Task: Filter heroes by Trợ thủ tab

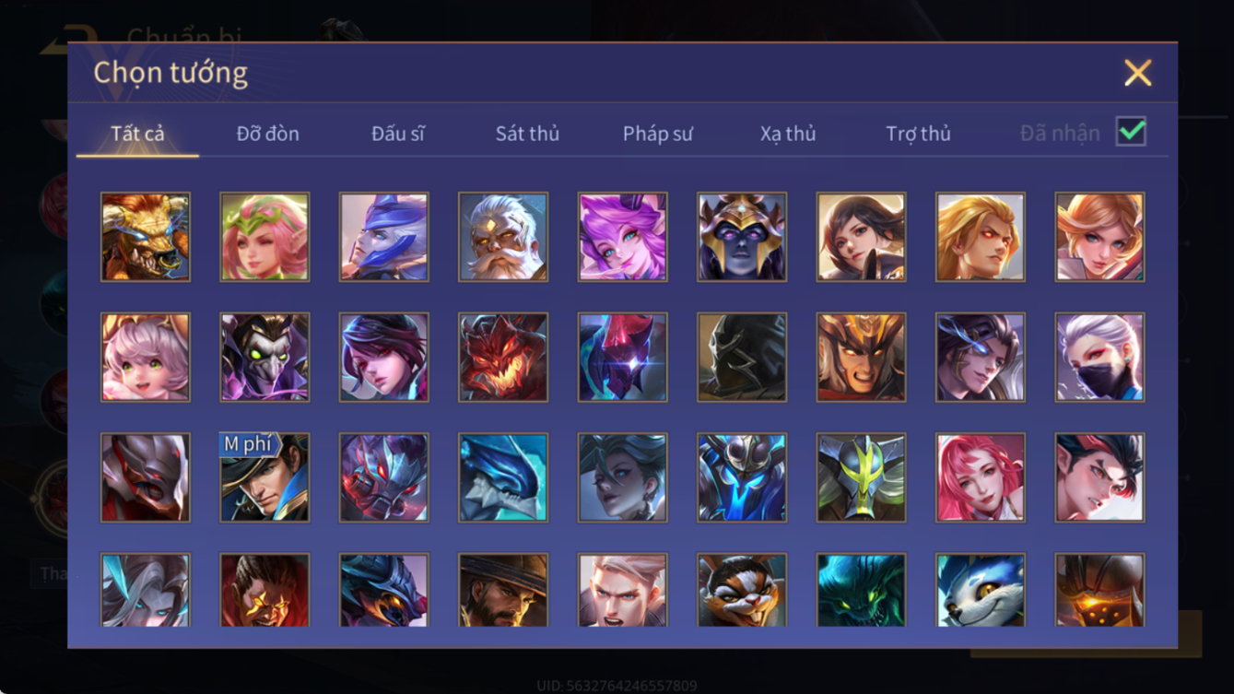Action: coord(918,134)
